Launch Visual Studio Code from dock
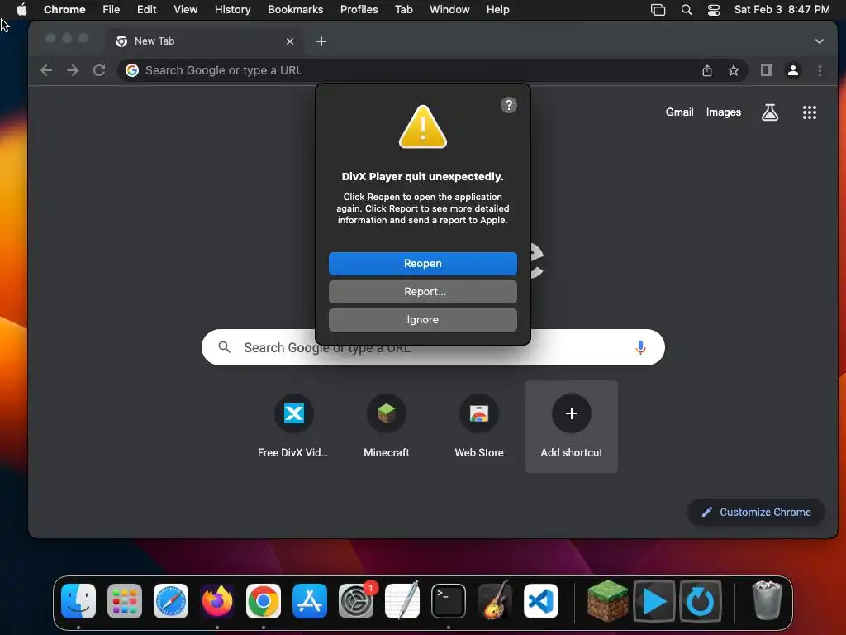The image size is (846, 635). 540,601
